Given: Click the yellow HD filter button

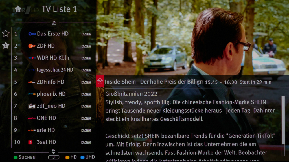Looking at the screenshot, I should pyautogui.click(x=71, y=157).
